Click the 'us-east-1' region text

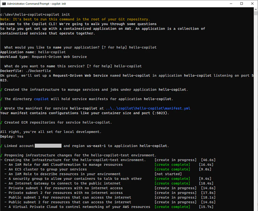96,146
